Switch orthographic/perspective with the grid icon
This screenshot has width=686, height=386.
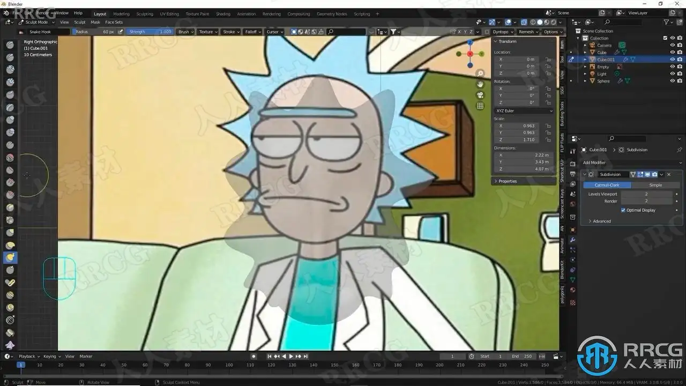[480, 106]
